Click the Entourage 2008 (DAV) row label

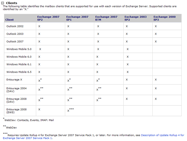(16, 100)
